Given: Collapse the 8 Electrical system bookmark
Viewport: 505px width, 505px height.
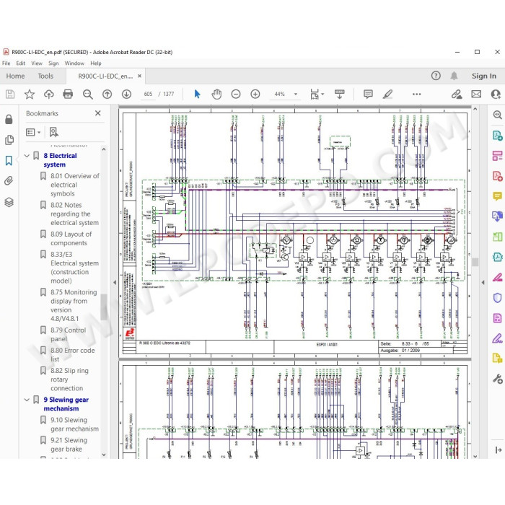Looking at the screenshot, I should point(27,156).
